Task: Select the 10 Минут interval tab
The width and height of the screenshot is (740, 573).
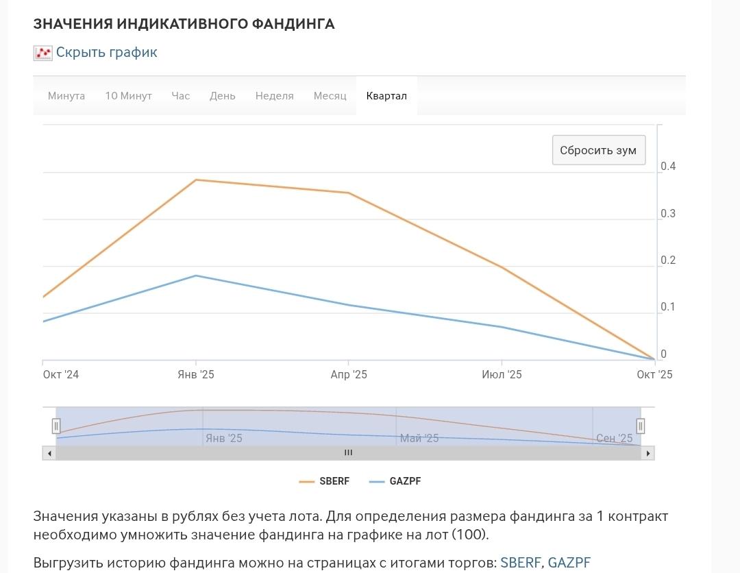Action: [128, 96]
